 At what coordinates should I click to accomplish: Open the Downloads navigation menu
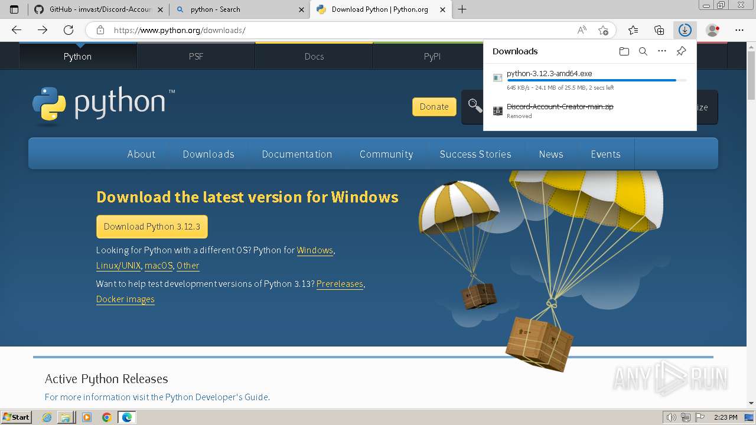pyautogui.click(x=208, y=154)
